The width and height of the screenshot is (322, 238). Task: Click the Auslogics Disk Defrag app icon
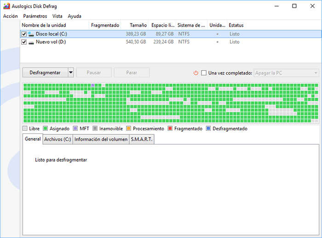[x=6, y=6]
